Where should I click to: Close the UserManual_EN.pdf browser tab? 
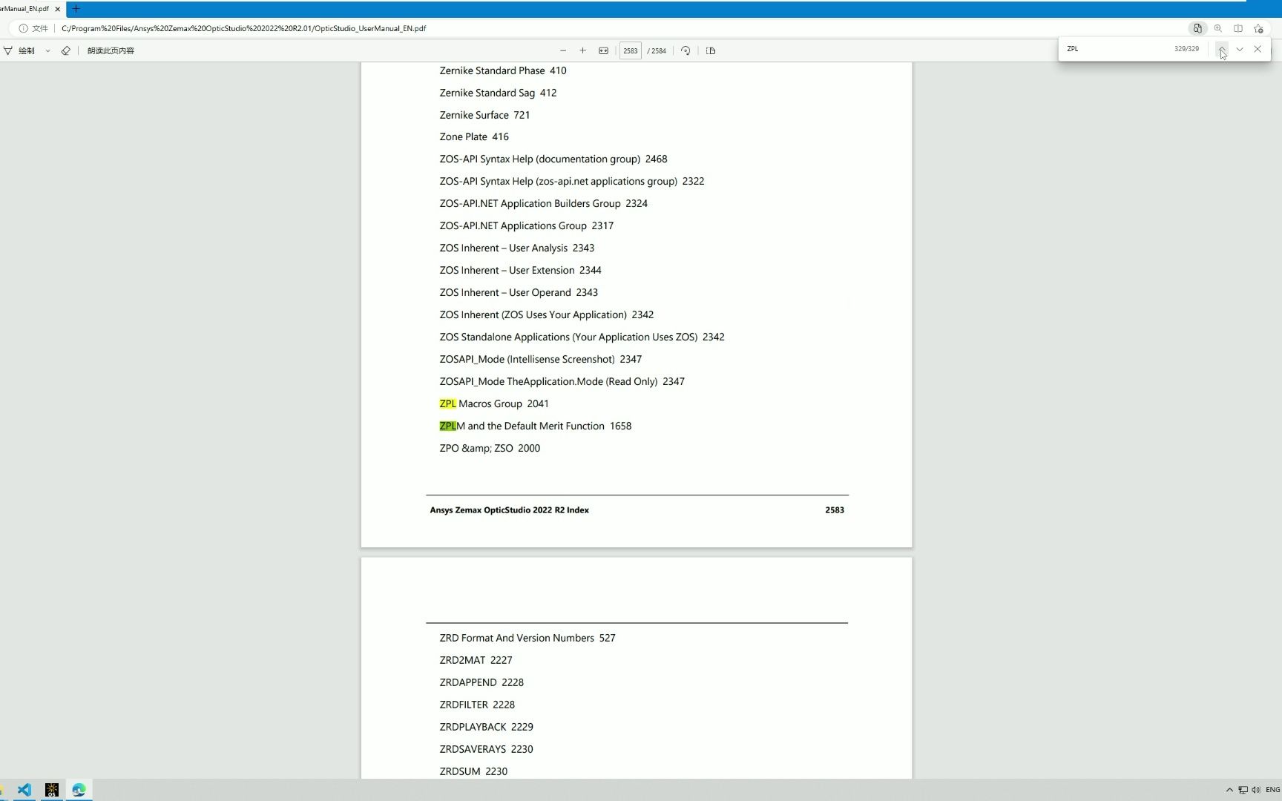(57, 9)
